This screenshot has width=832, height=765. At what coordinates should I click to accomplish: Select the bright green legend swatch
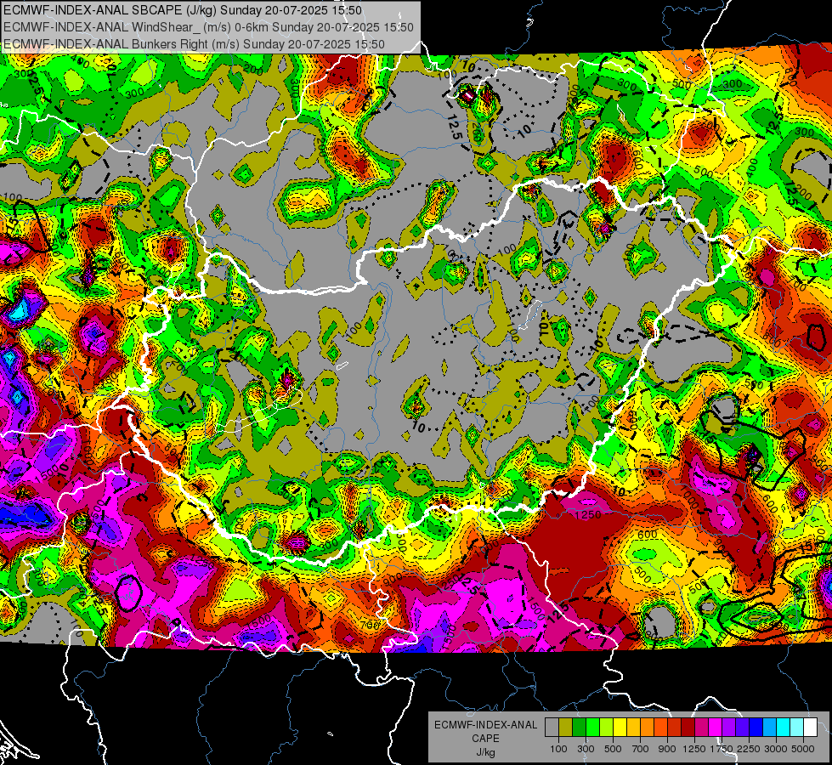(x=592, y=728)
